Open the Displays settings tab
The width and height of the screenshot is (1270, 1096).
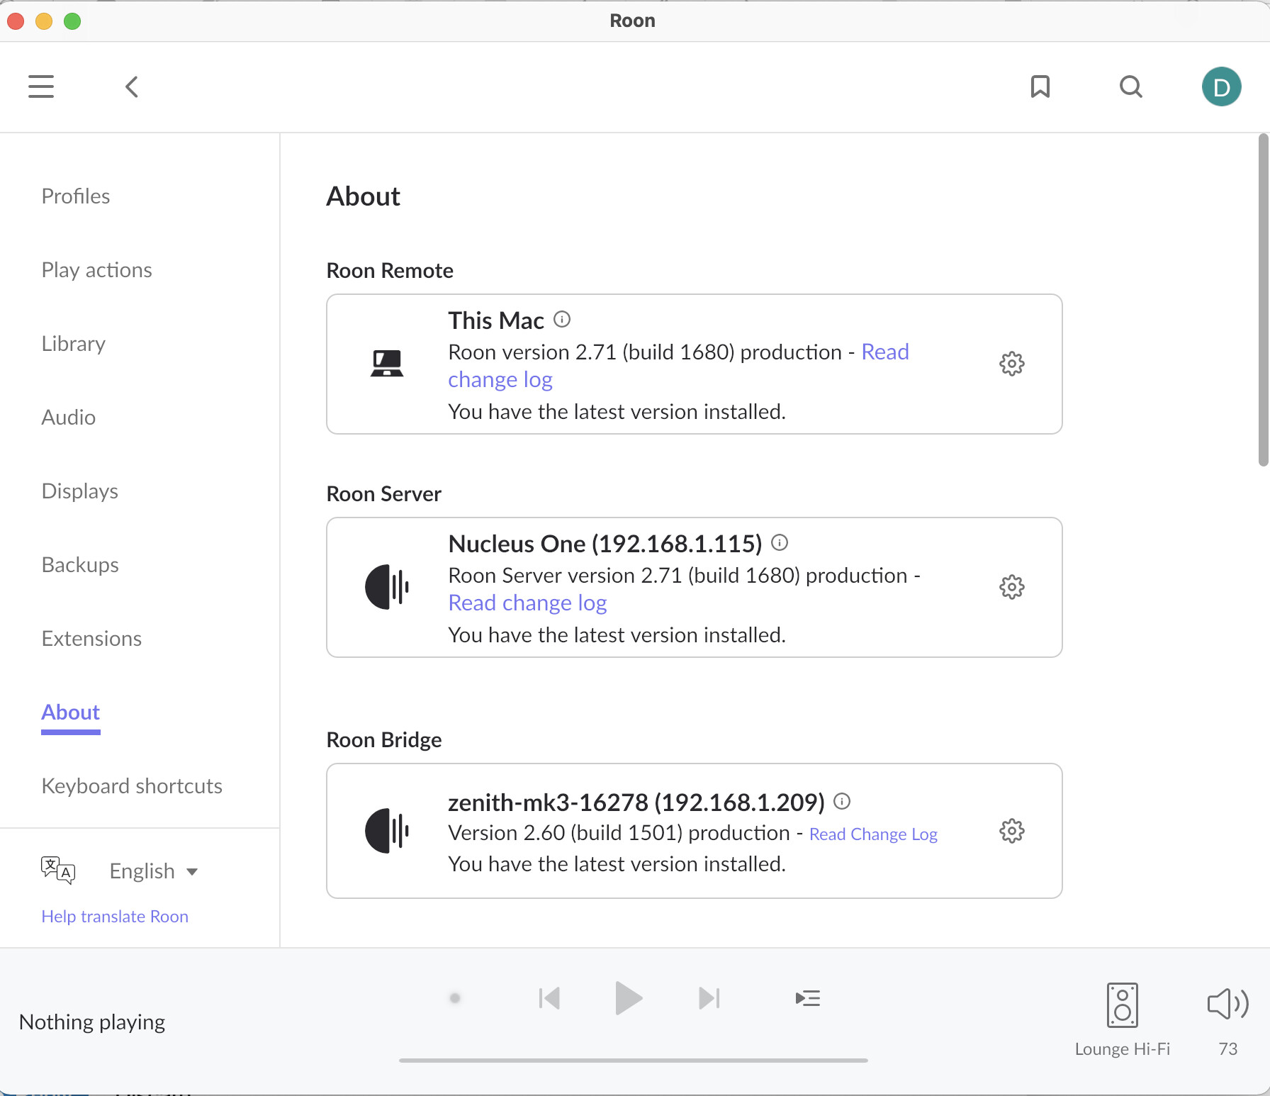[80, 491]
